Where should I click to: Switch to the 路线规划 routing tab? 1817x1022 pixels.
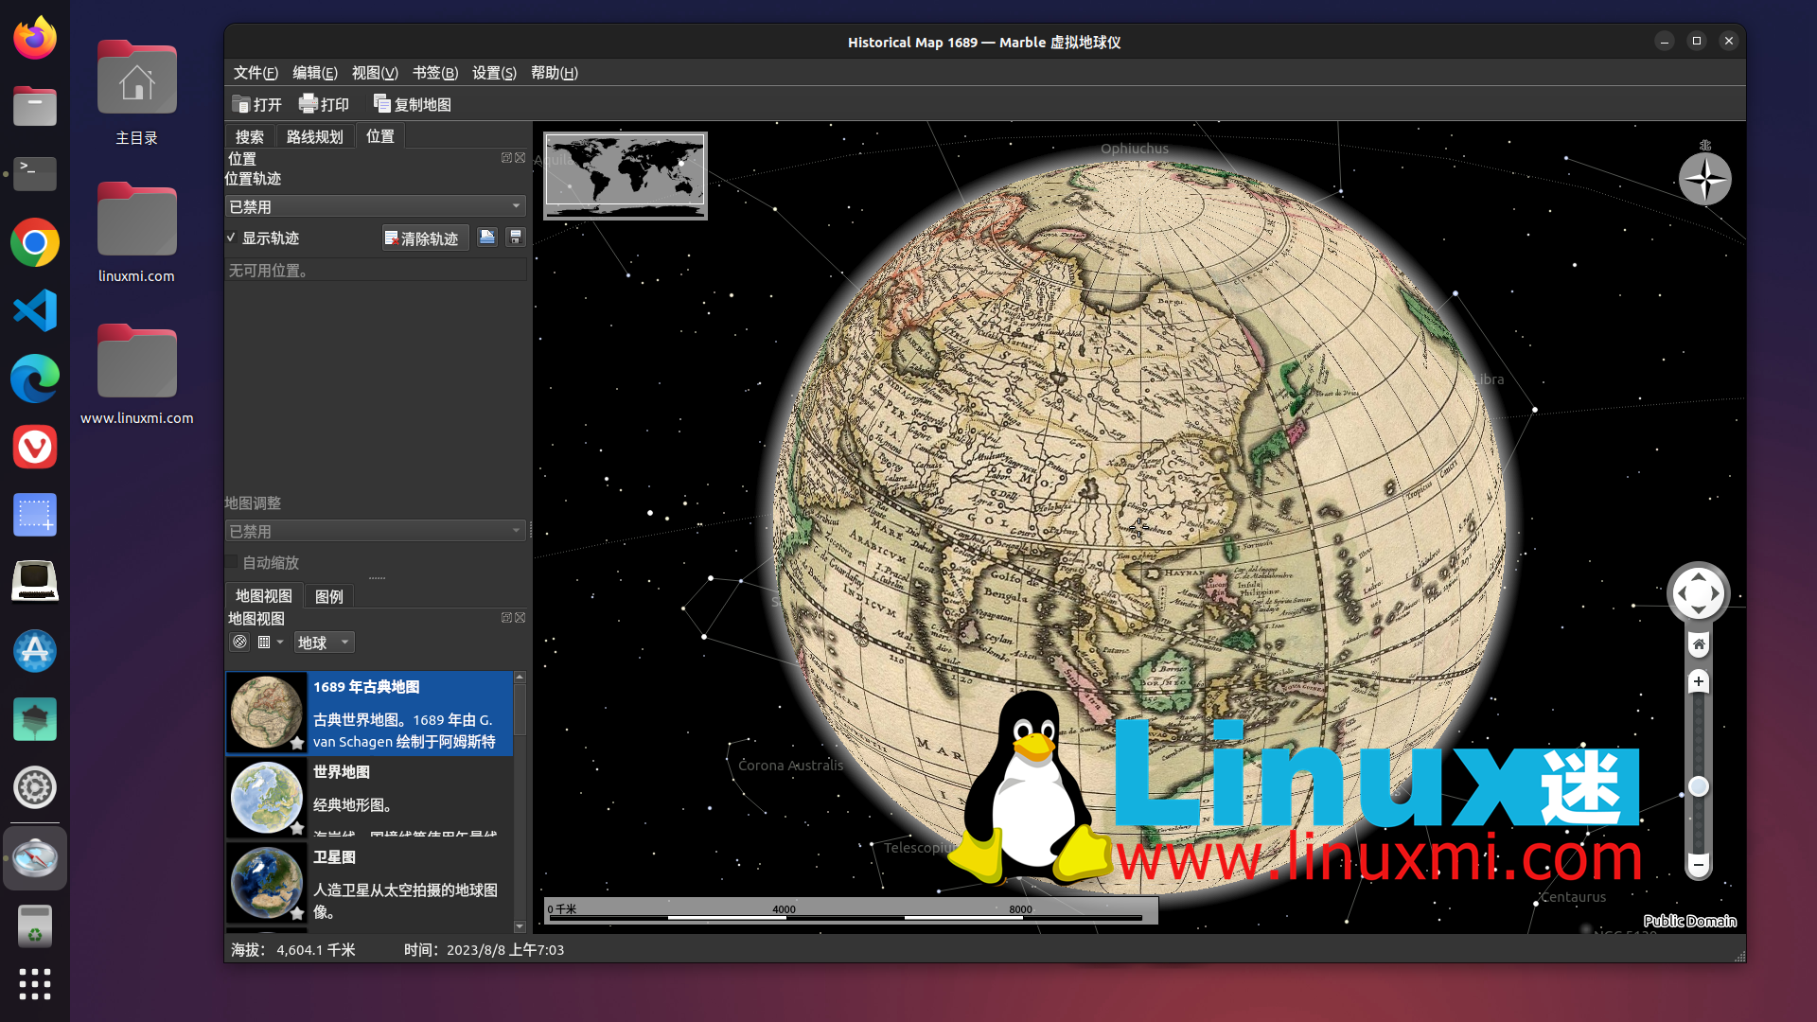[x=315, y=137]
